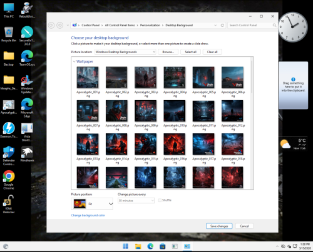Viewport: 313px width, 252px height.
Task: Select the Vista Shortcut desktop icon
Action: click(27, 132)
